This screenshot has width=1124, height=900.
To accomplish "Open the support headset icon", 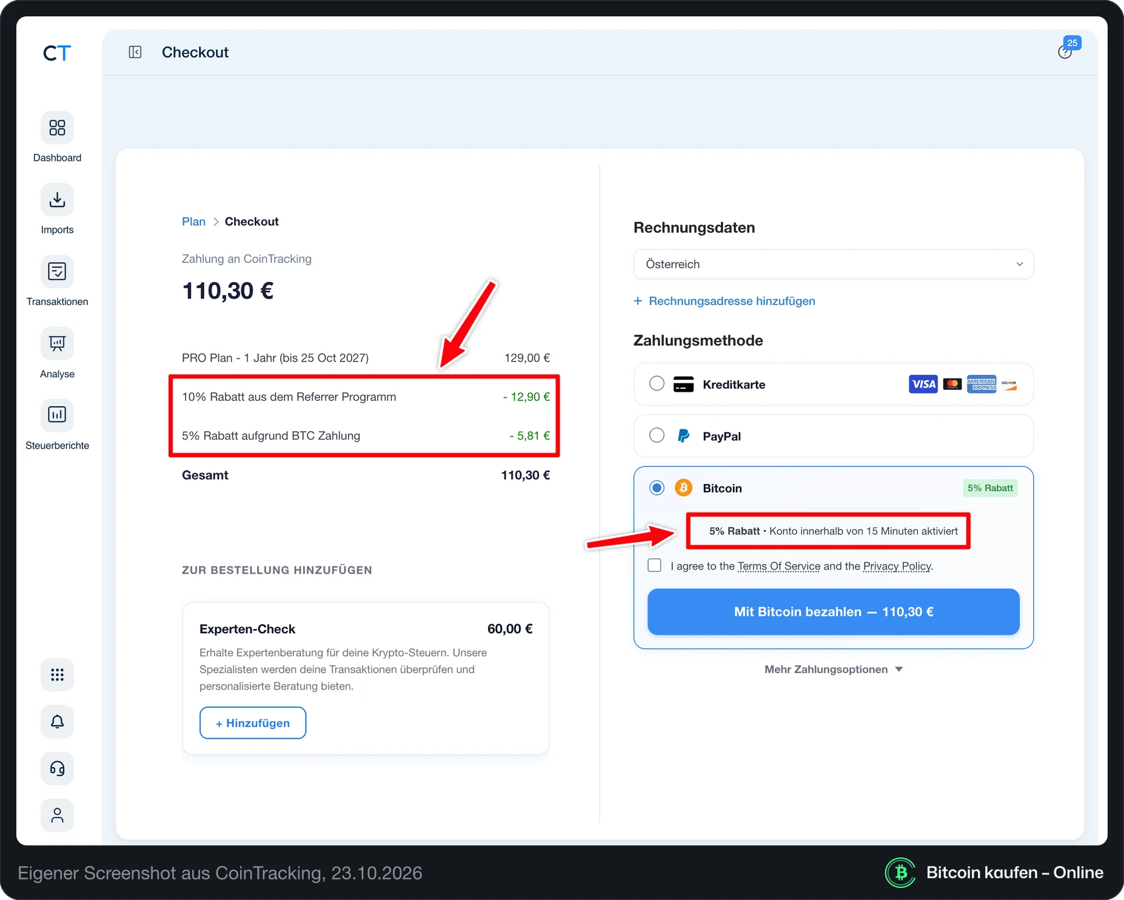I will click(x=57, y=769).
